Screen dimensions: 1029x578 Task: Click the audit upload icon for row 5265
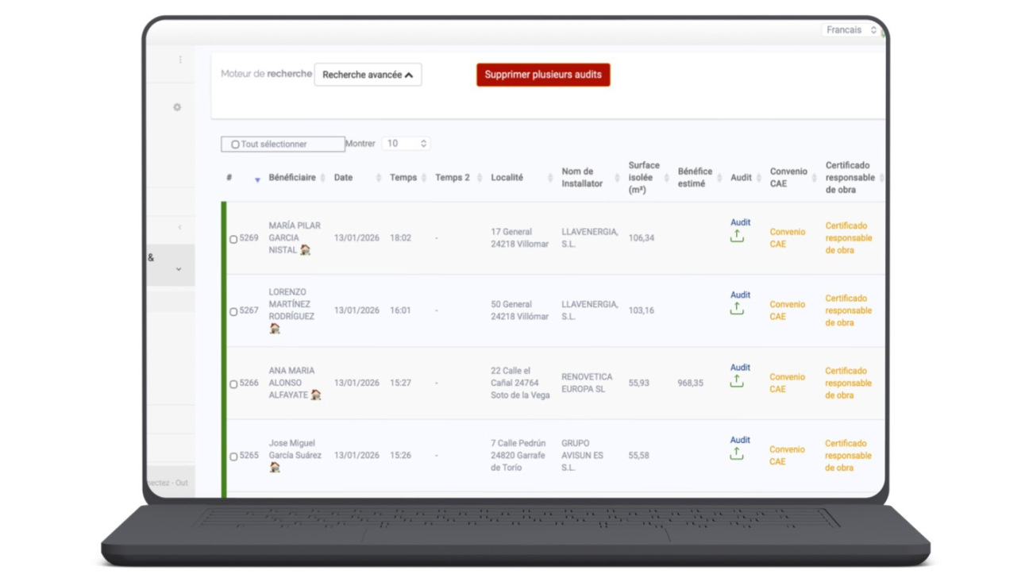click(x=737, y=453)
